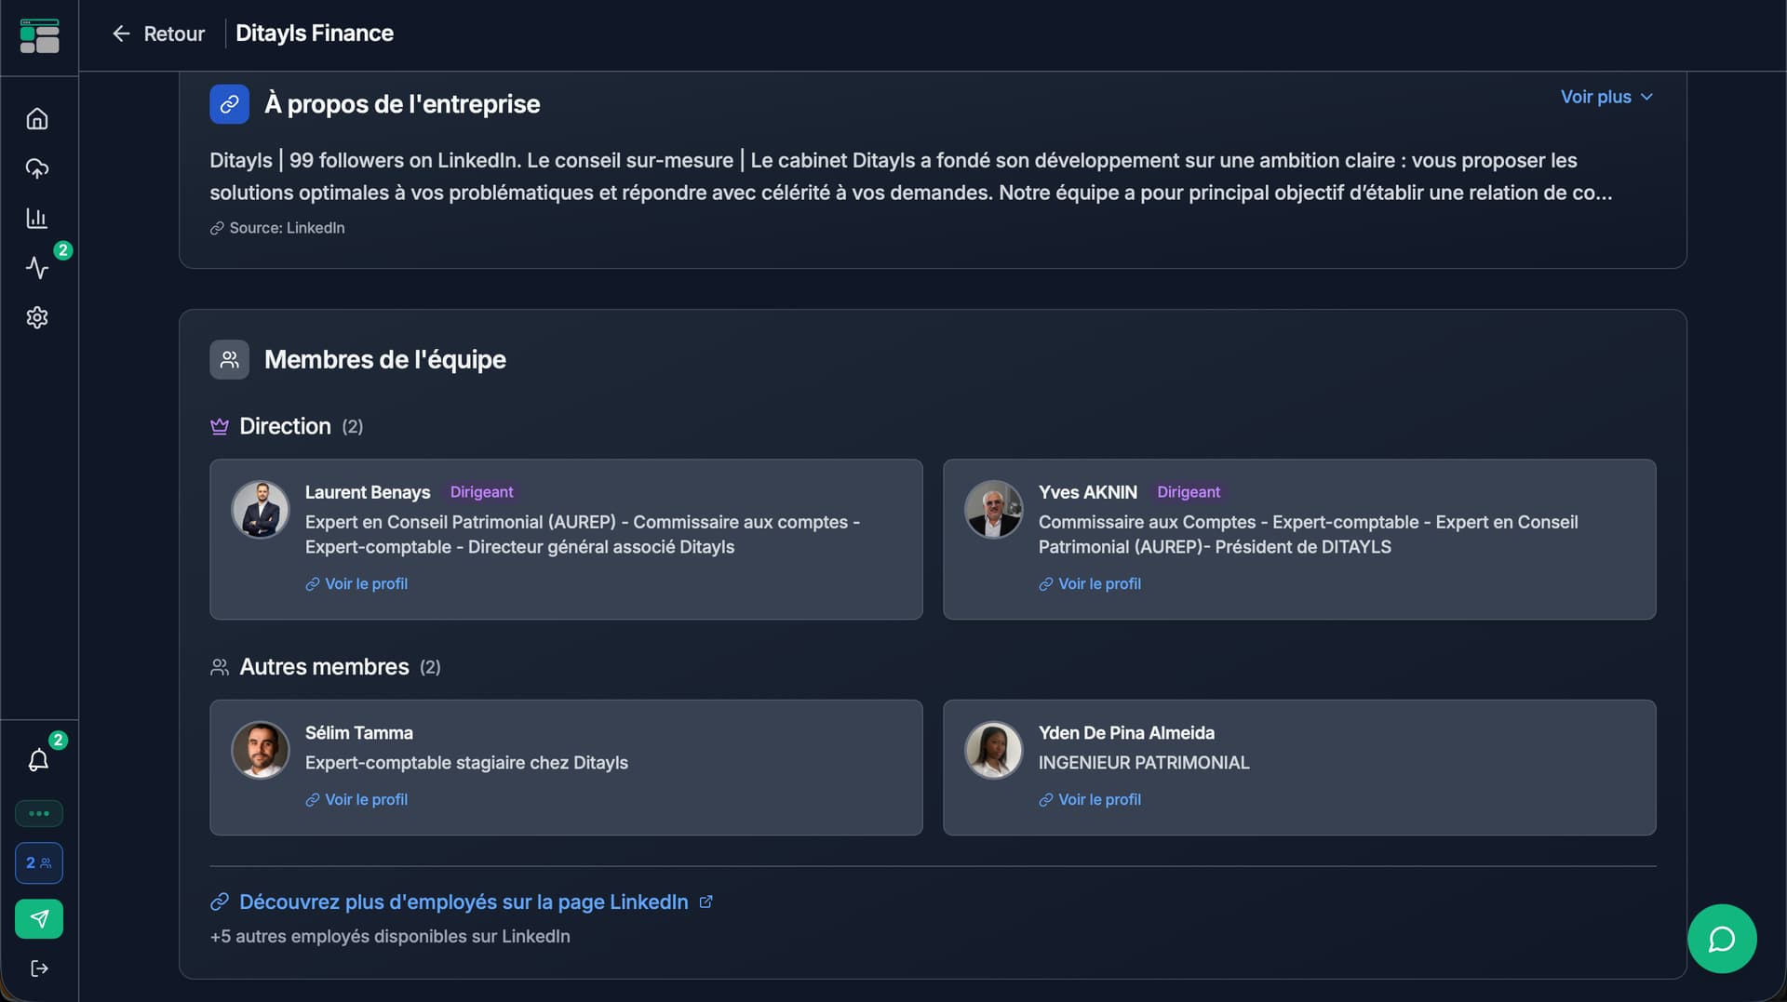
Task: Open Découvrez plus d'employés LinkedIn link
Action: [464, 902]
